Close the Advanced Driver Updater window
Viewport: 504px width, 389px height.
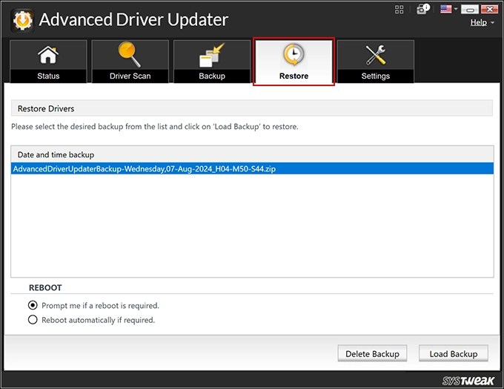point(489,10)
